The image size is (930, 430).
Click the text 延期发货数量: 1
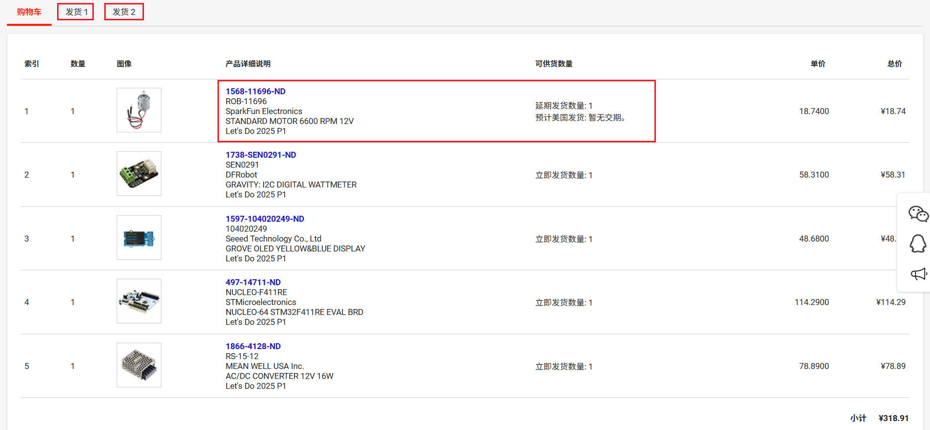[x=564, y=106]
